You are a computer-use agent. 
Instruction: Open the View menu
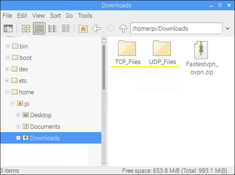[38, 15]
